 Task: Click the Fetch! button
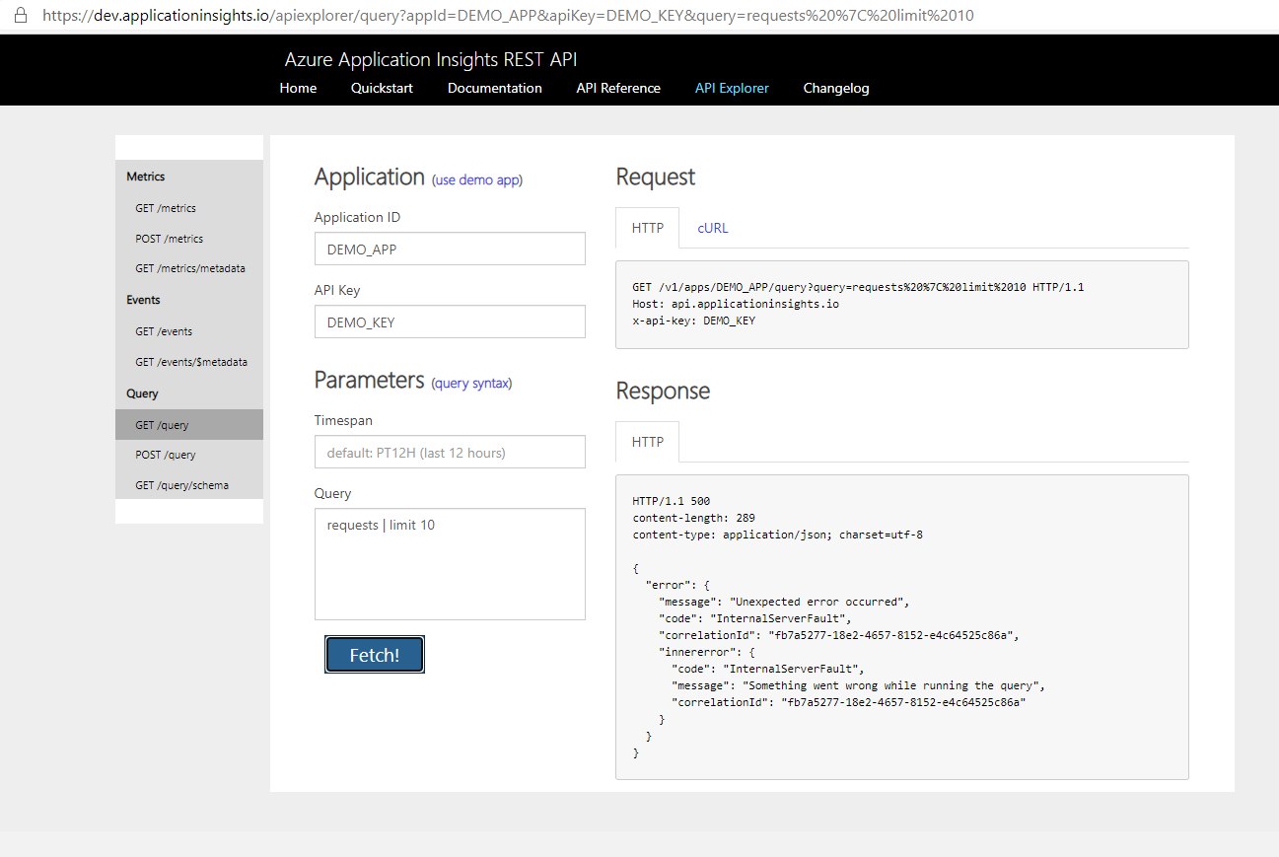(x=375, y=655)
